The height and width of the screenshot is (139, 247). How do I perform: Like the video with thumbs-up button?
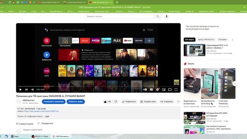pos(107,102)
